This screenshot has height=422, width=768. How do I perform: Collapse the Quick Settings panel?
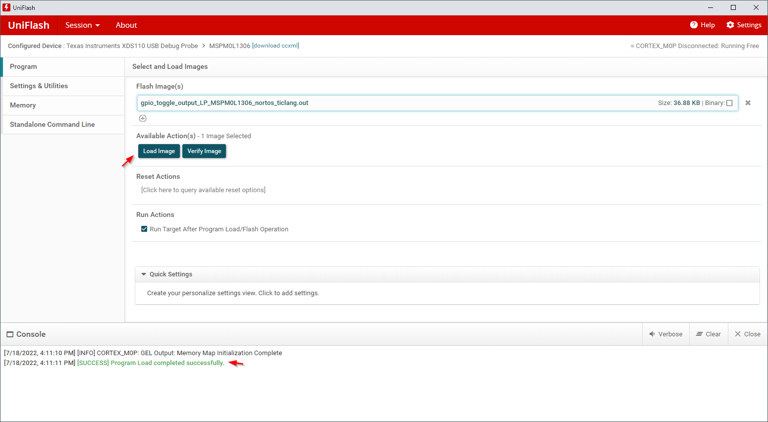144,274
